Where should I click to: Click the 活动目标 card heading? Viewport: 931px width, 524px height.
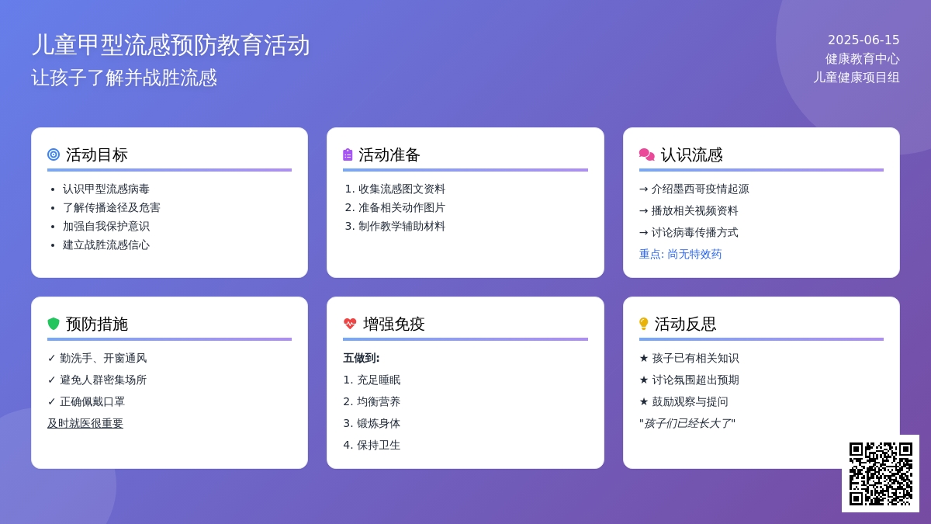97,154
